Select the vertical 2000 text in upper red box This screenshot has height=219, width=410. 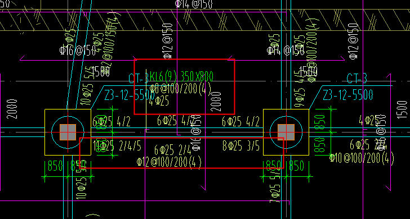coord(216,102)
